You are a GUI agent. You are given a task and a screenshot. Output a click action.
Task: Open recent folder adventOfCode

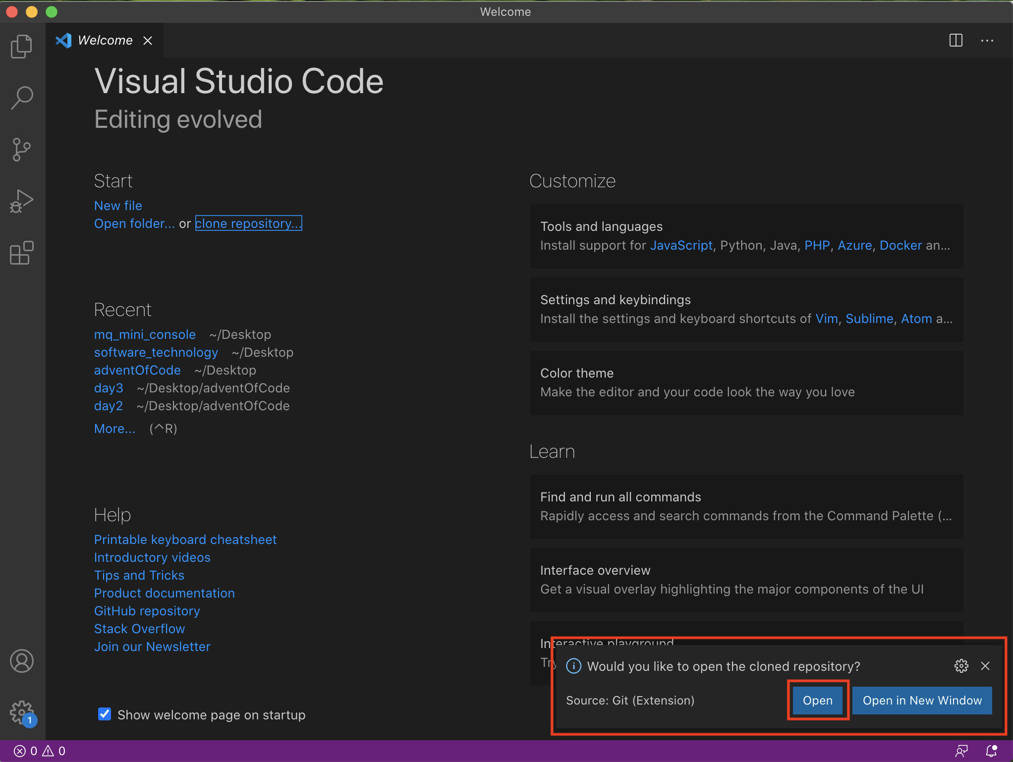[137, 370]
